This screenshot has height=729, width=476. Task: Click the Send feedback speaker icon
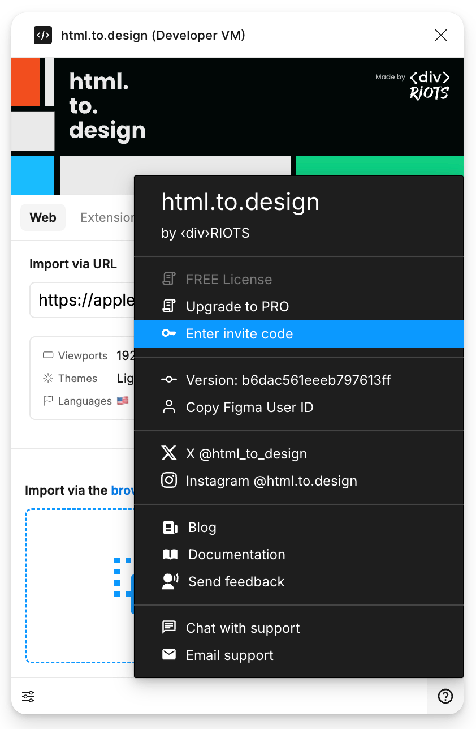(170, 582)
